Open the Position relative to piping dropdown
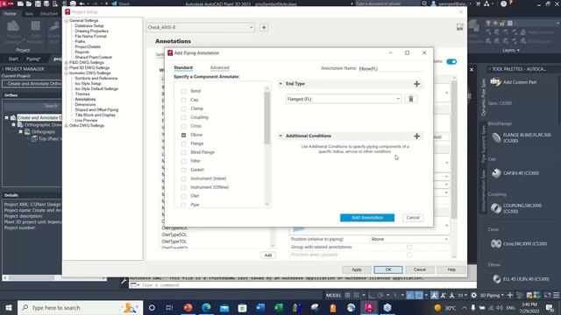This screenshot has width=561, height=315. [x=409, y=239]
